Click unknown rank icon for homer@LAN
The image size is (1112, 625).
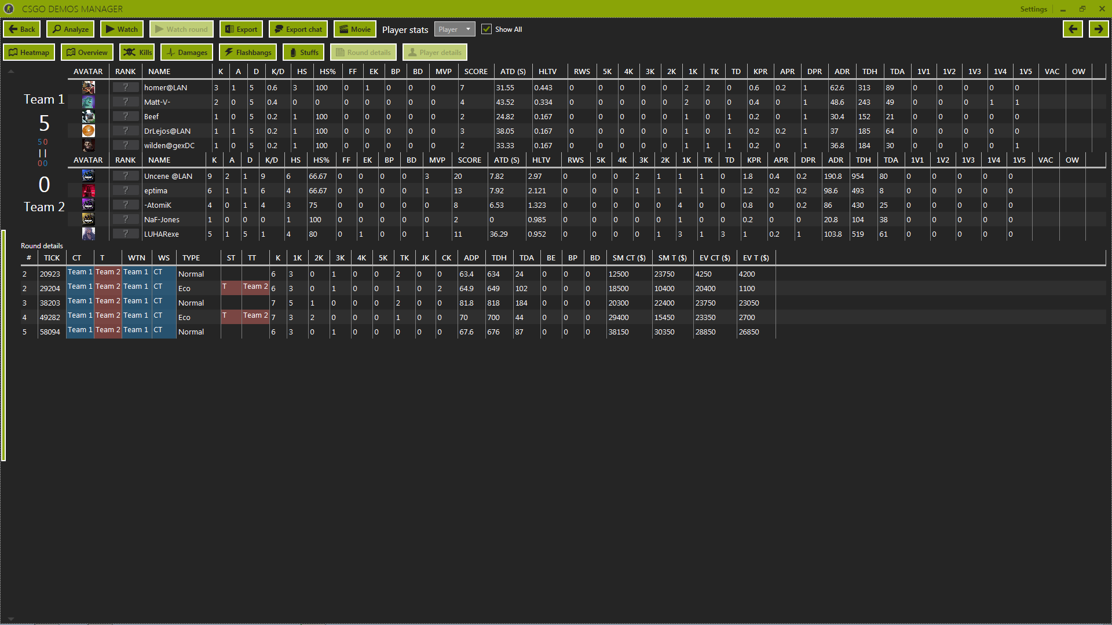tap(125, 87)
